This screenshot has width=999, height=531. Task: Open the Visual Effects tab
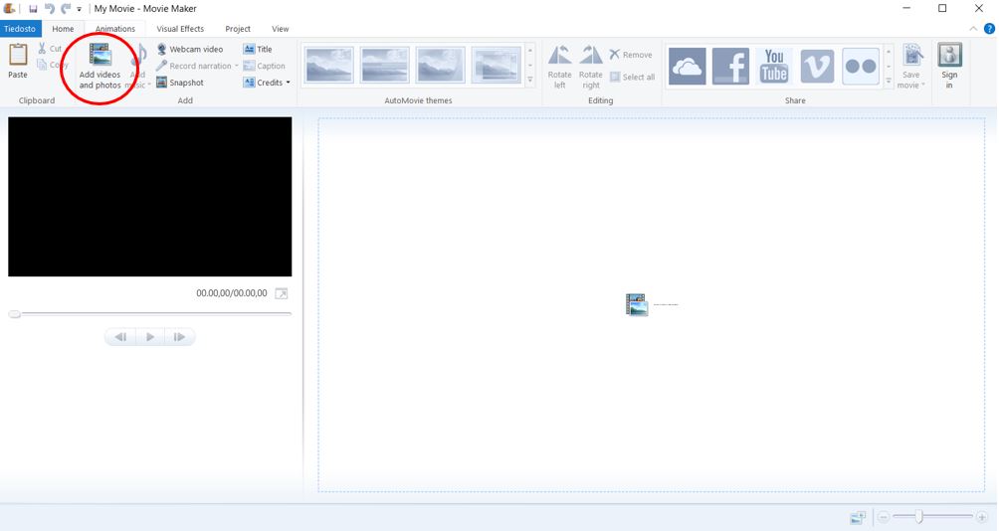pyautogui.click(x=180, y=29)
